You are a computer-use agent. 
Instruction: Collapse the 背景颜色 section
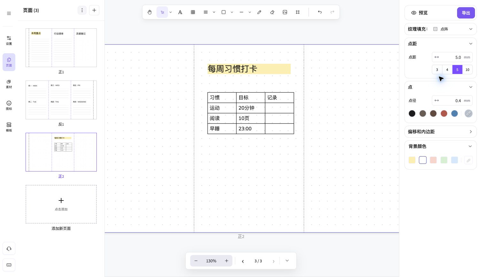tap(470, 146)
